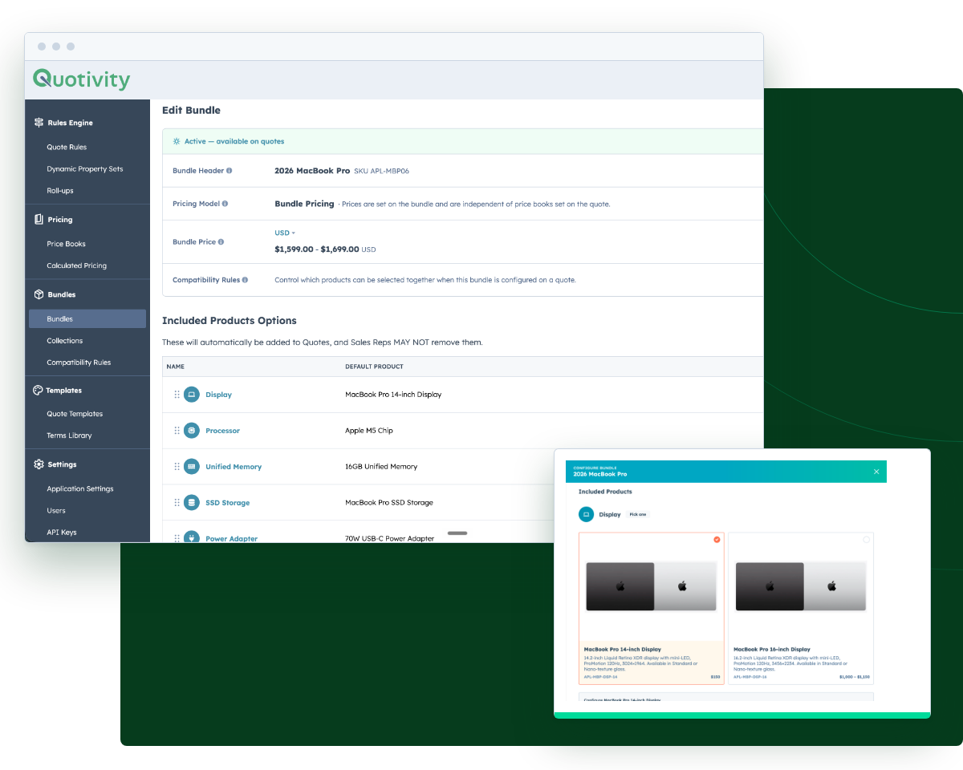The image size is (963, 770).
Task: Select the MacBook Pro 14-inch Display radio
Action: tap(717, 540)
